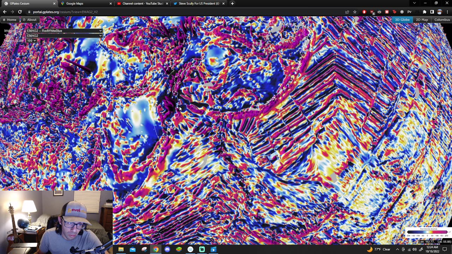Click the longitude latitude coordinate readout
Viewport: 452px width, 254px height.
(x=435, y=242)
